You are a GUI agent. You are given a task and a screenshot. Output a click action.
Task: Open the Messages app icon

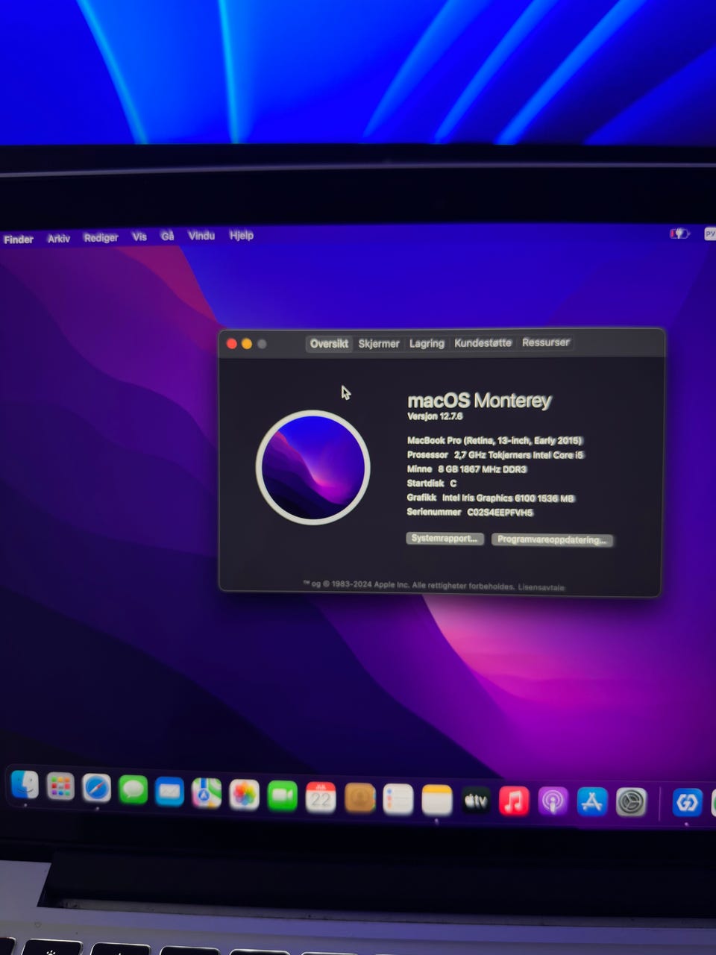134,789
